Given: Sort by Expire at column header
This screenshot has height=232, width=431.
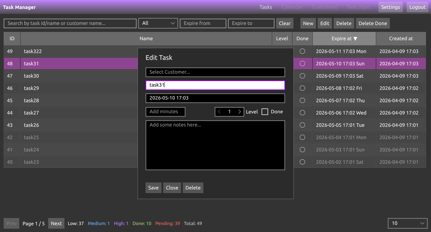Looking at the screenshot, I should point(344,39).
